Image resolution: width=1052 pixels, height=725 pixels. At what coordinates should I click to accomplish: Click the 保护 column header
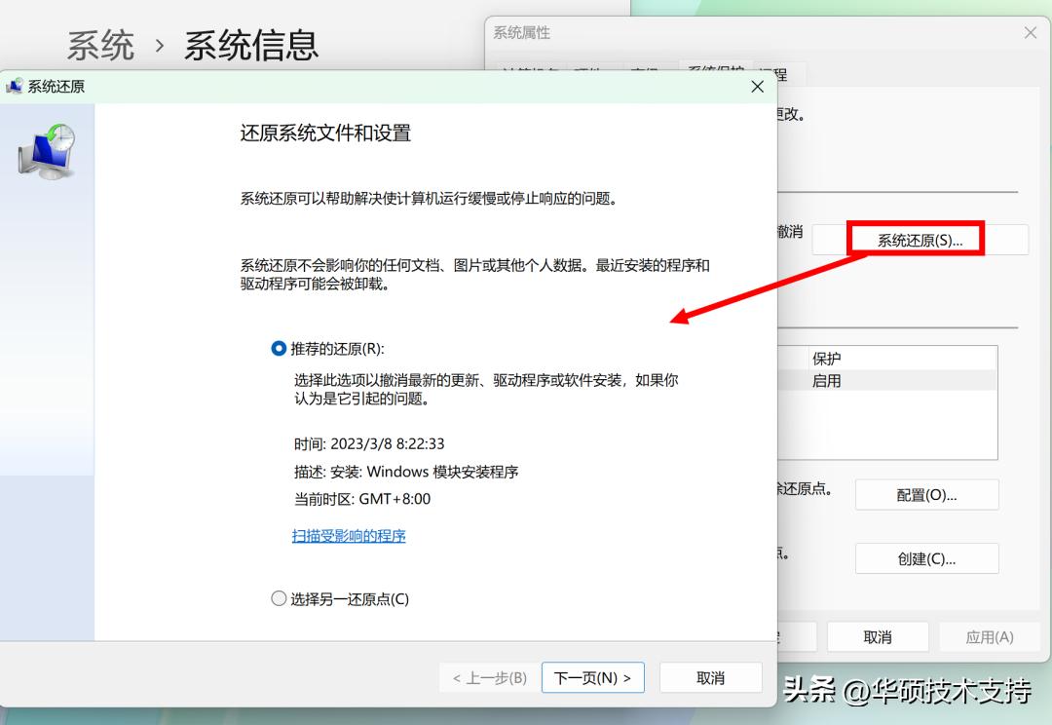coord(827,358)
